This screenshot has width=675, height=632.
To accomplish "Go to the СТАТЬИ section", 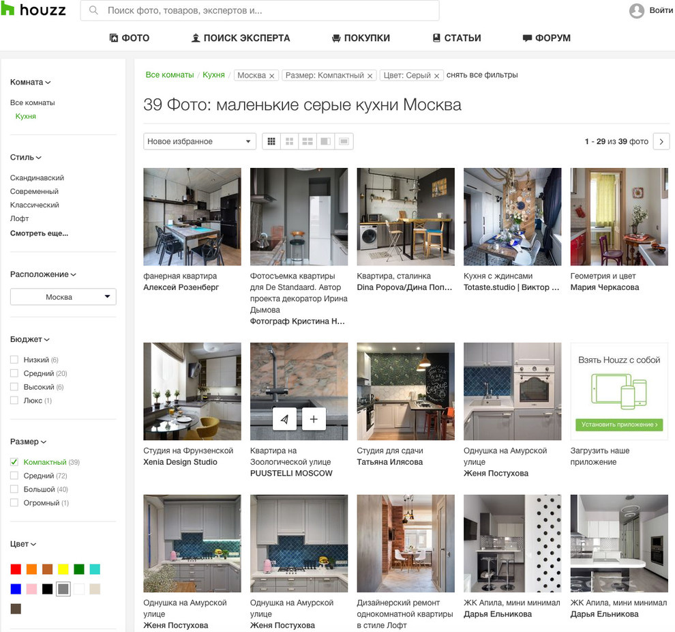I will pyautogui.click(x=456, y=38).
